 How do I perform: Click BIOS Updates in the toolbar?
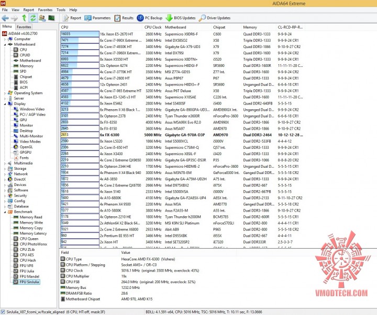(181, 18)
